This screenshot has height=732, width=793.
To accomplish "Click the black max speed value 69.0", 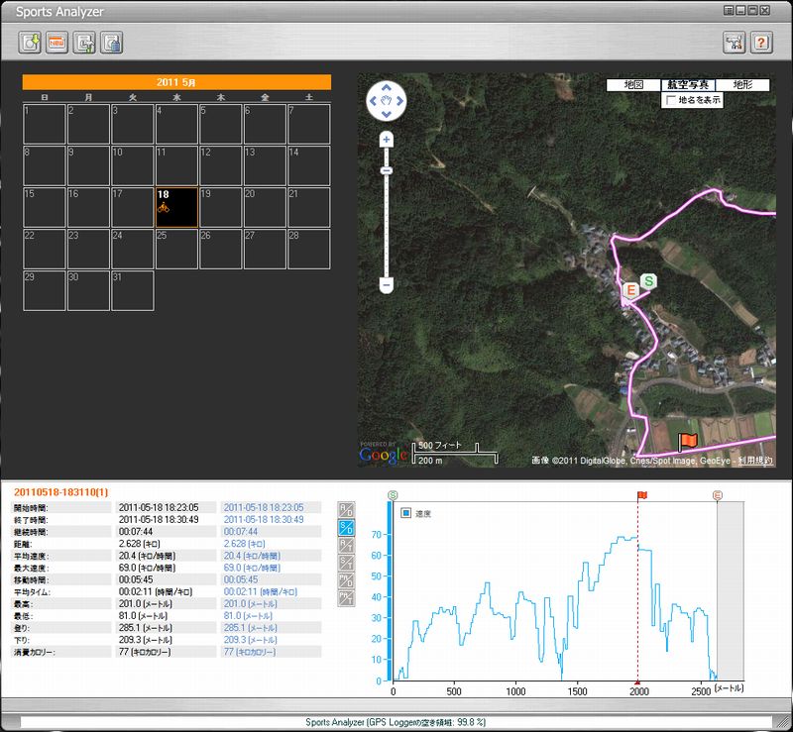I will pos(147,568).
